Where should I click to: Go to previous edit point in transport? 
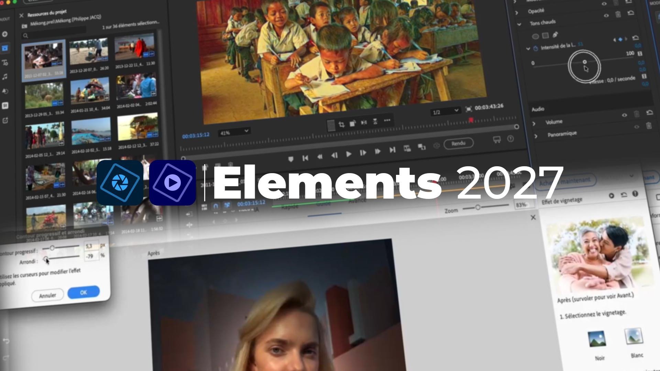(x=305, y=158)
